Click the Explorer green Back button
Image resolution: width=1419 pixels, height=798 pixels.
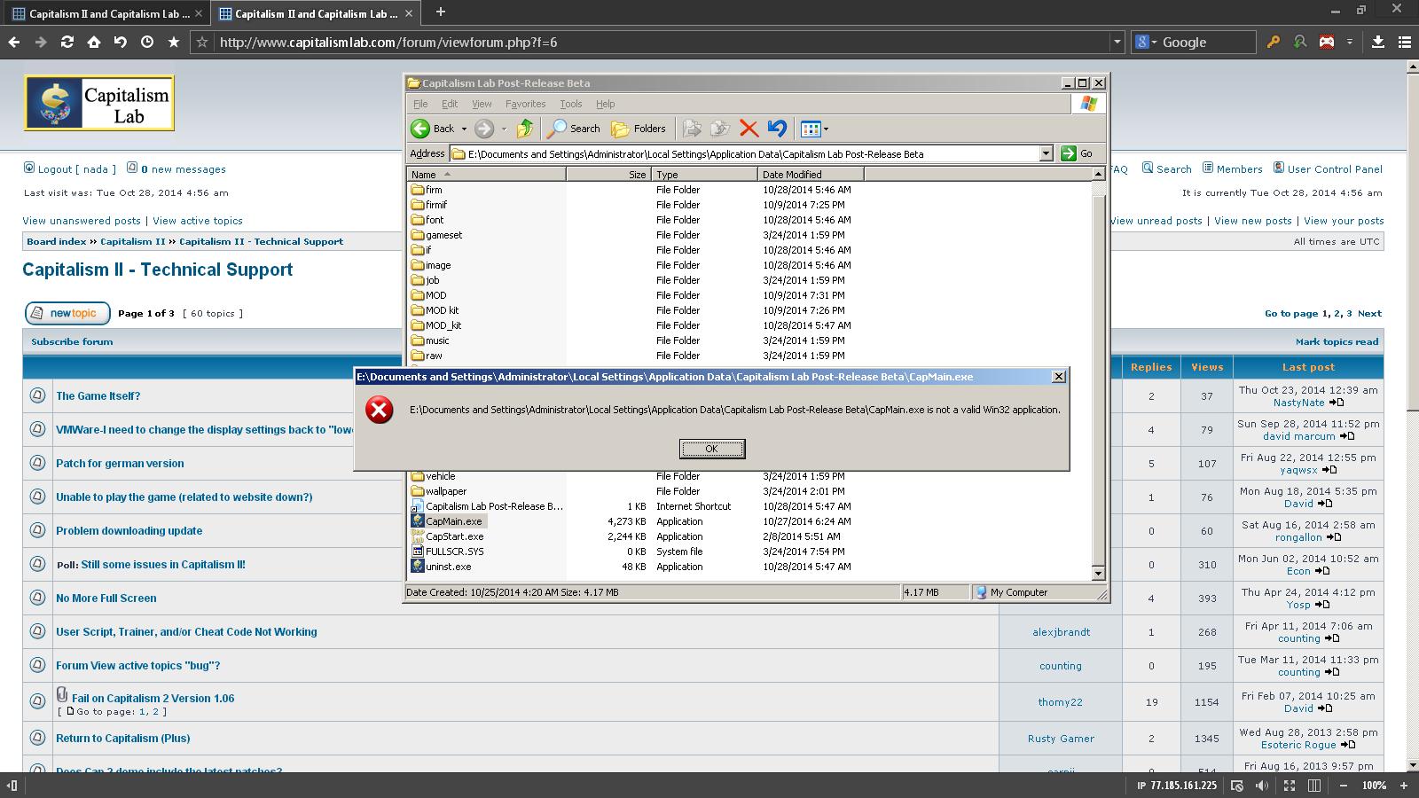433,129
